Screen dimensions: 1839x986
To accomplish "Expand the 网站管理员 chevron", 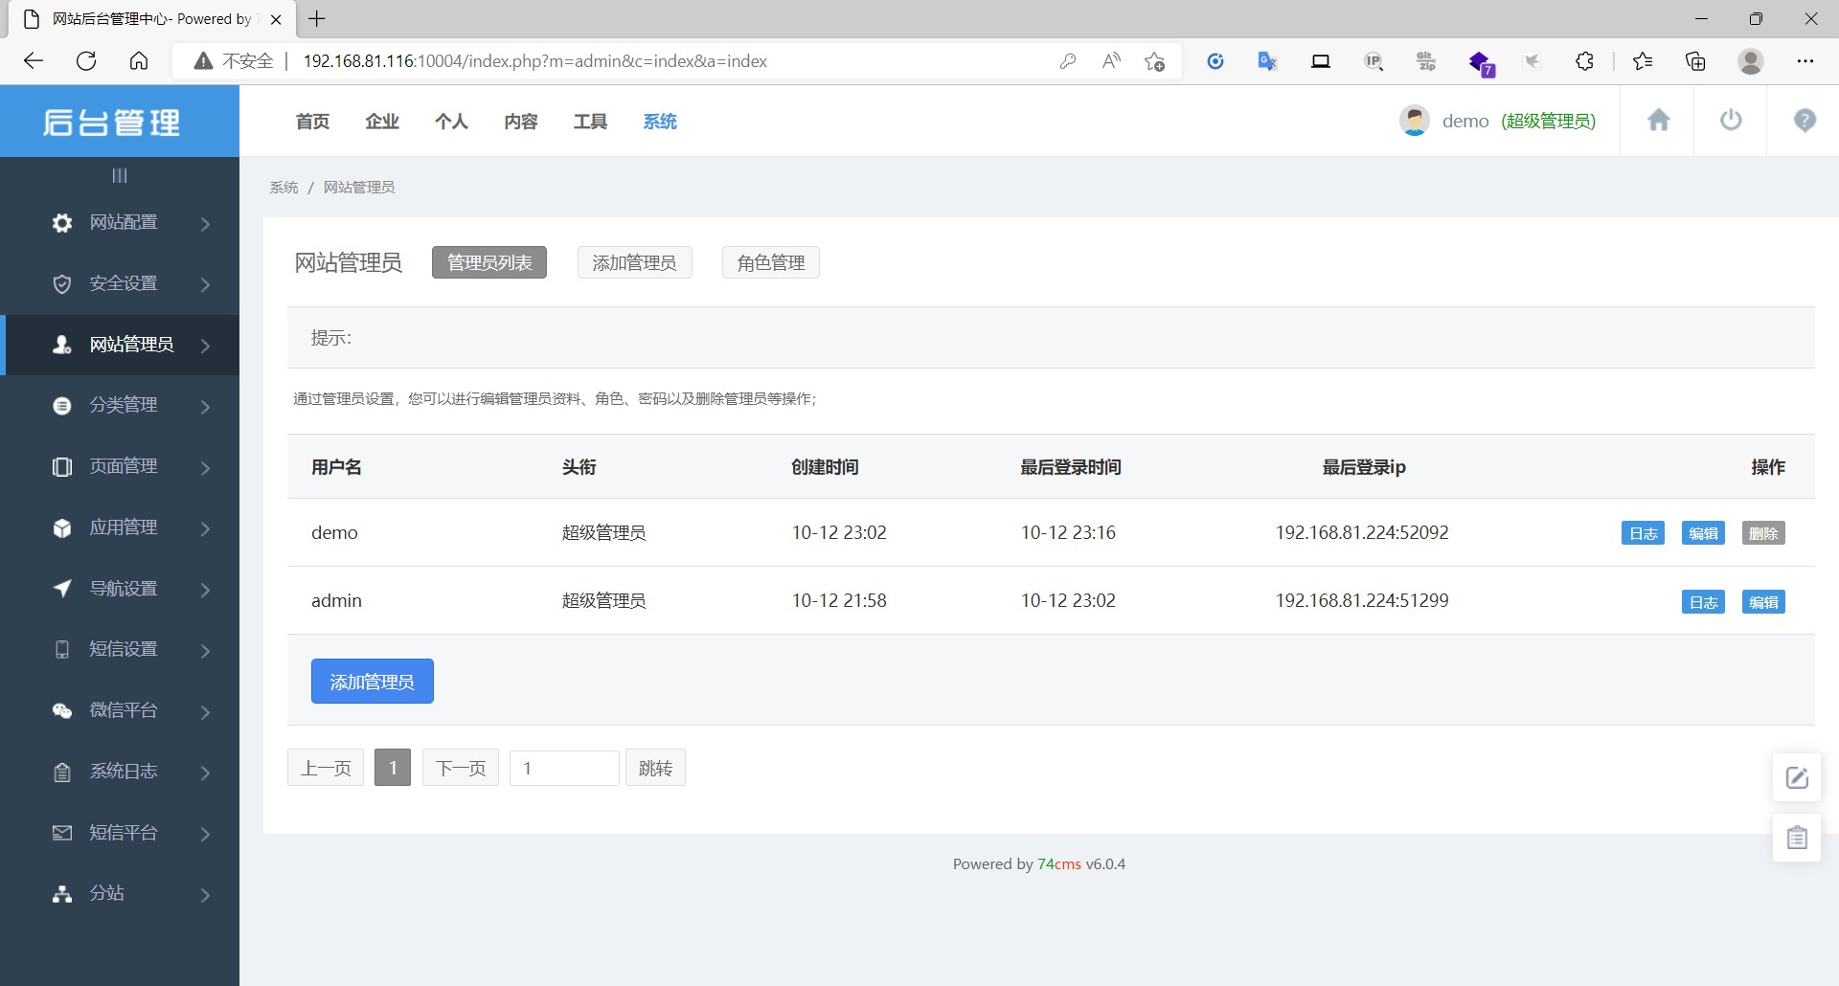I will point(205,346).
